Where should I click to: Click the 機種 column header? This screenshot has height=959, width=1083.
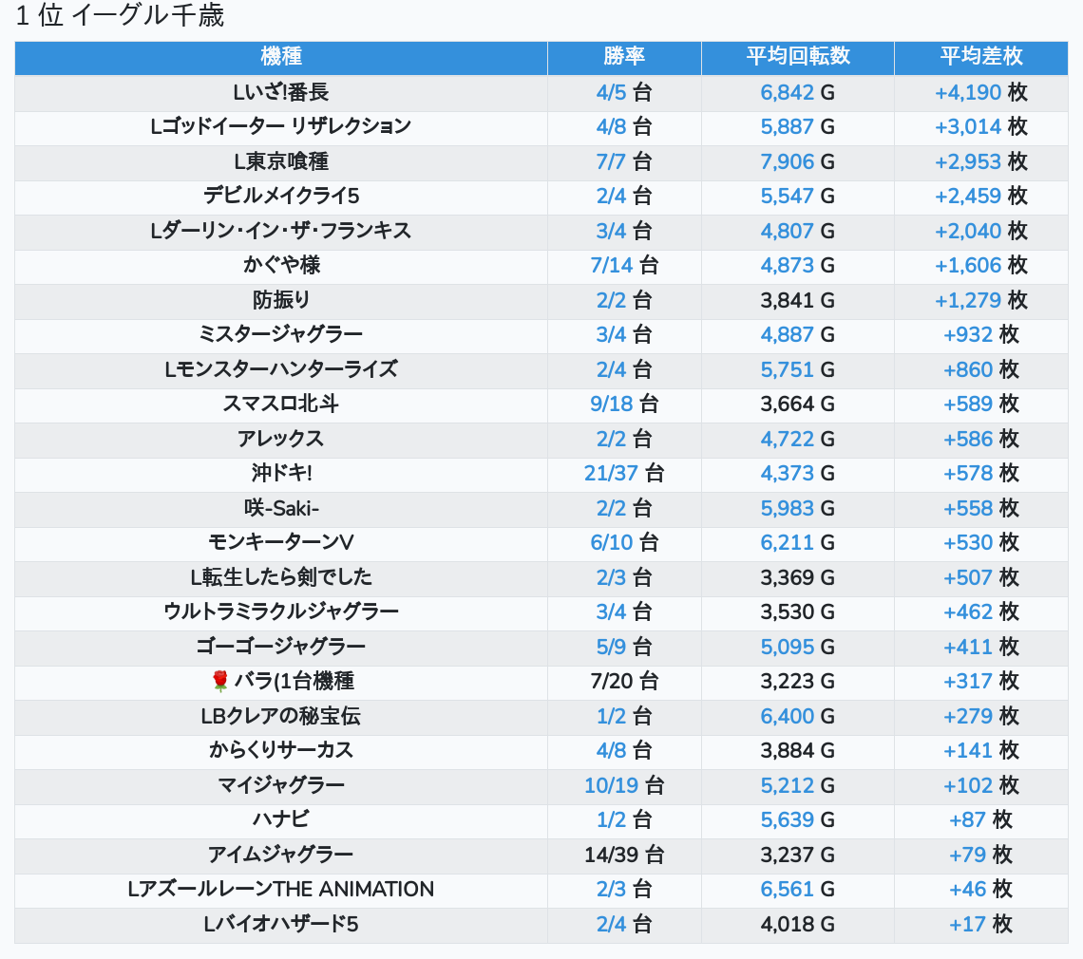pos(281,56)
